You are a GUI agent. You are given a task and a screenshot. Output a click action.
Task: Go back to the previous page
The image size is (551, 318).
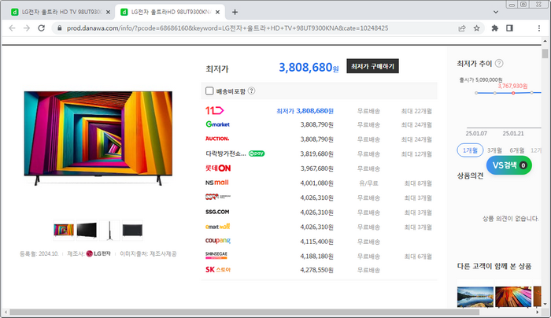click(x=12, y=28)
